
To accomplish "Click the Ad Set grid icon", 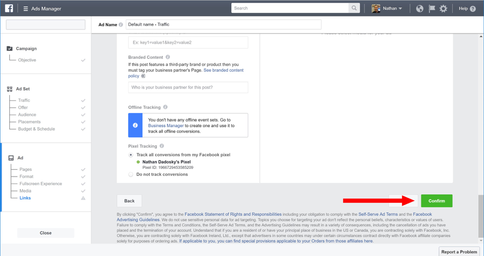I will (x=9, y=89).
